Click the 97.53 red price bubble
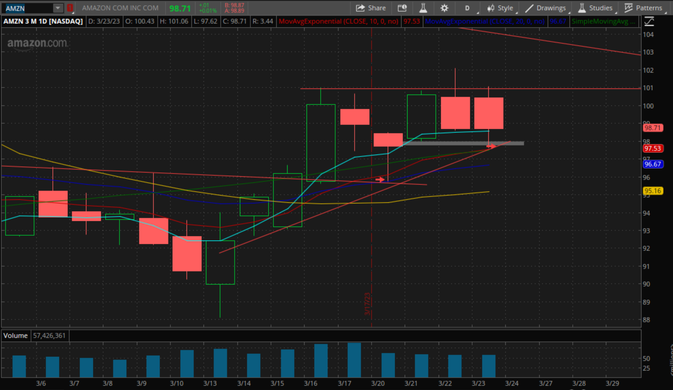Screen dimensions: 673x390 click(x=652, y=149)
